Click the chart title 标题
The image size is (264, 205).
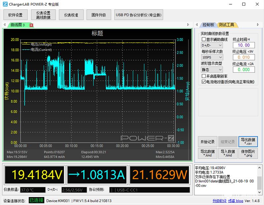pyautogui.click(x=97, y=33)
